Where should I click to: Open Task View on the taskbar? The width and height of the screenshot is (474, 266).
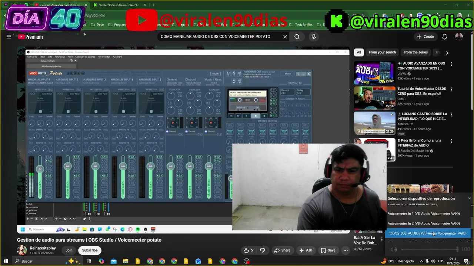pos(89,261)
